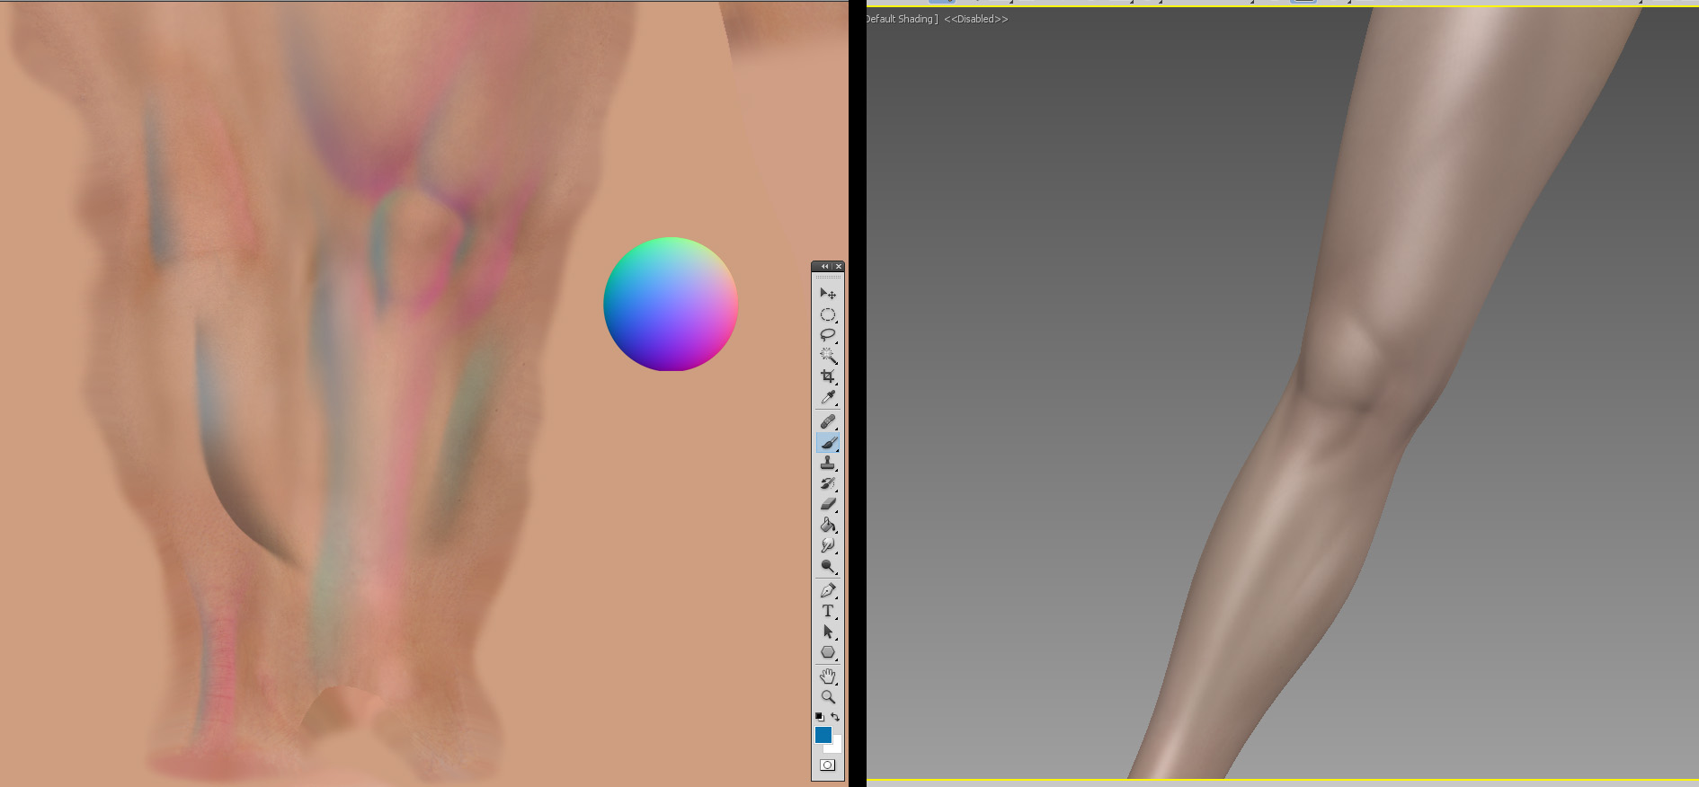Viewport: 1699px width, 787px height.
Task: Select the Eyedropper tool
Action: coord(828,397)
